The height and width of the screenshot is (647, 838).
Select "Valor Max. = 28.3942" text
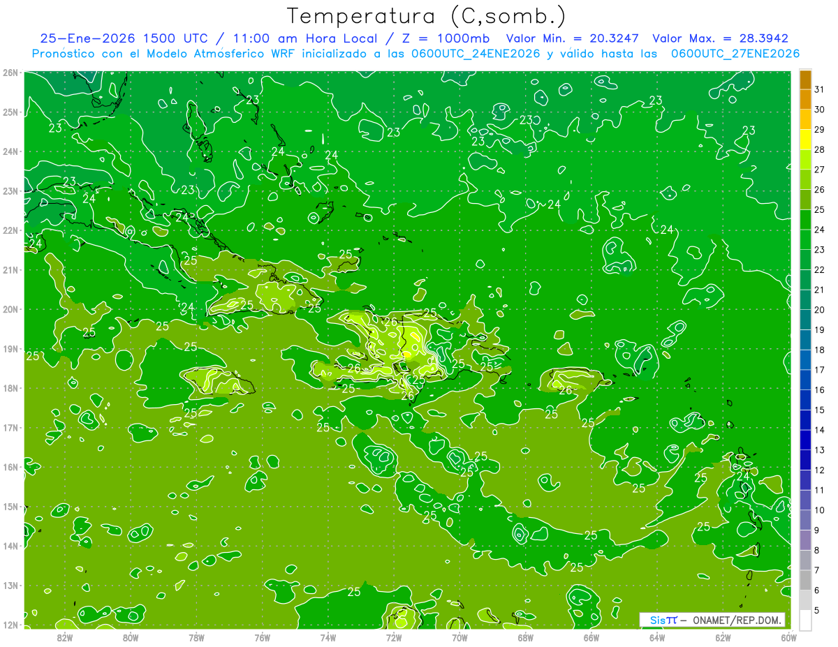tap(720, 38)
